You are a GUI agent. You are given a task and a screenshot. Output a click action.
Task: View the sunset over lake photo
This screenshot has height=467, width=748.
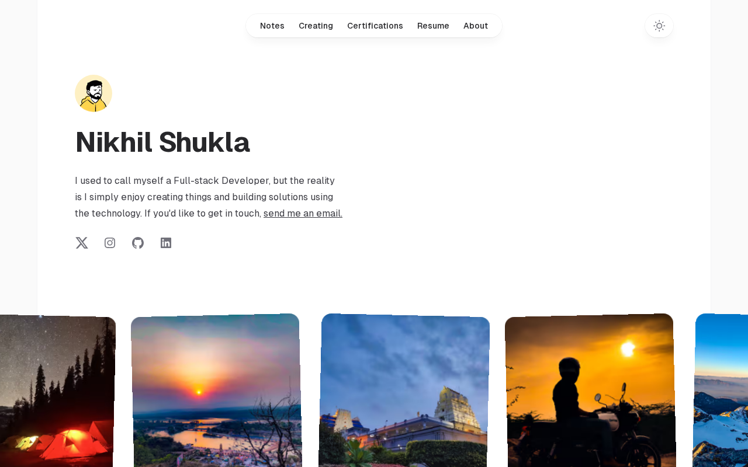click(216, 391)
